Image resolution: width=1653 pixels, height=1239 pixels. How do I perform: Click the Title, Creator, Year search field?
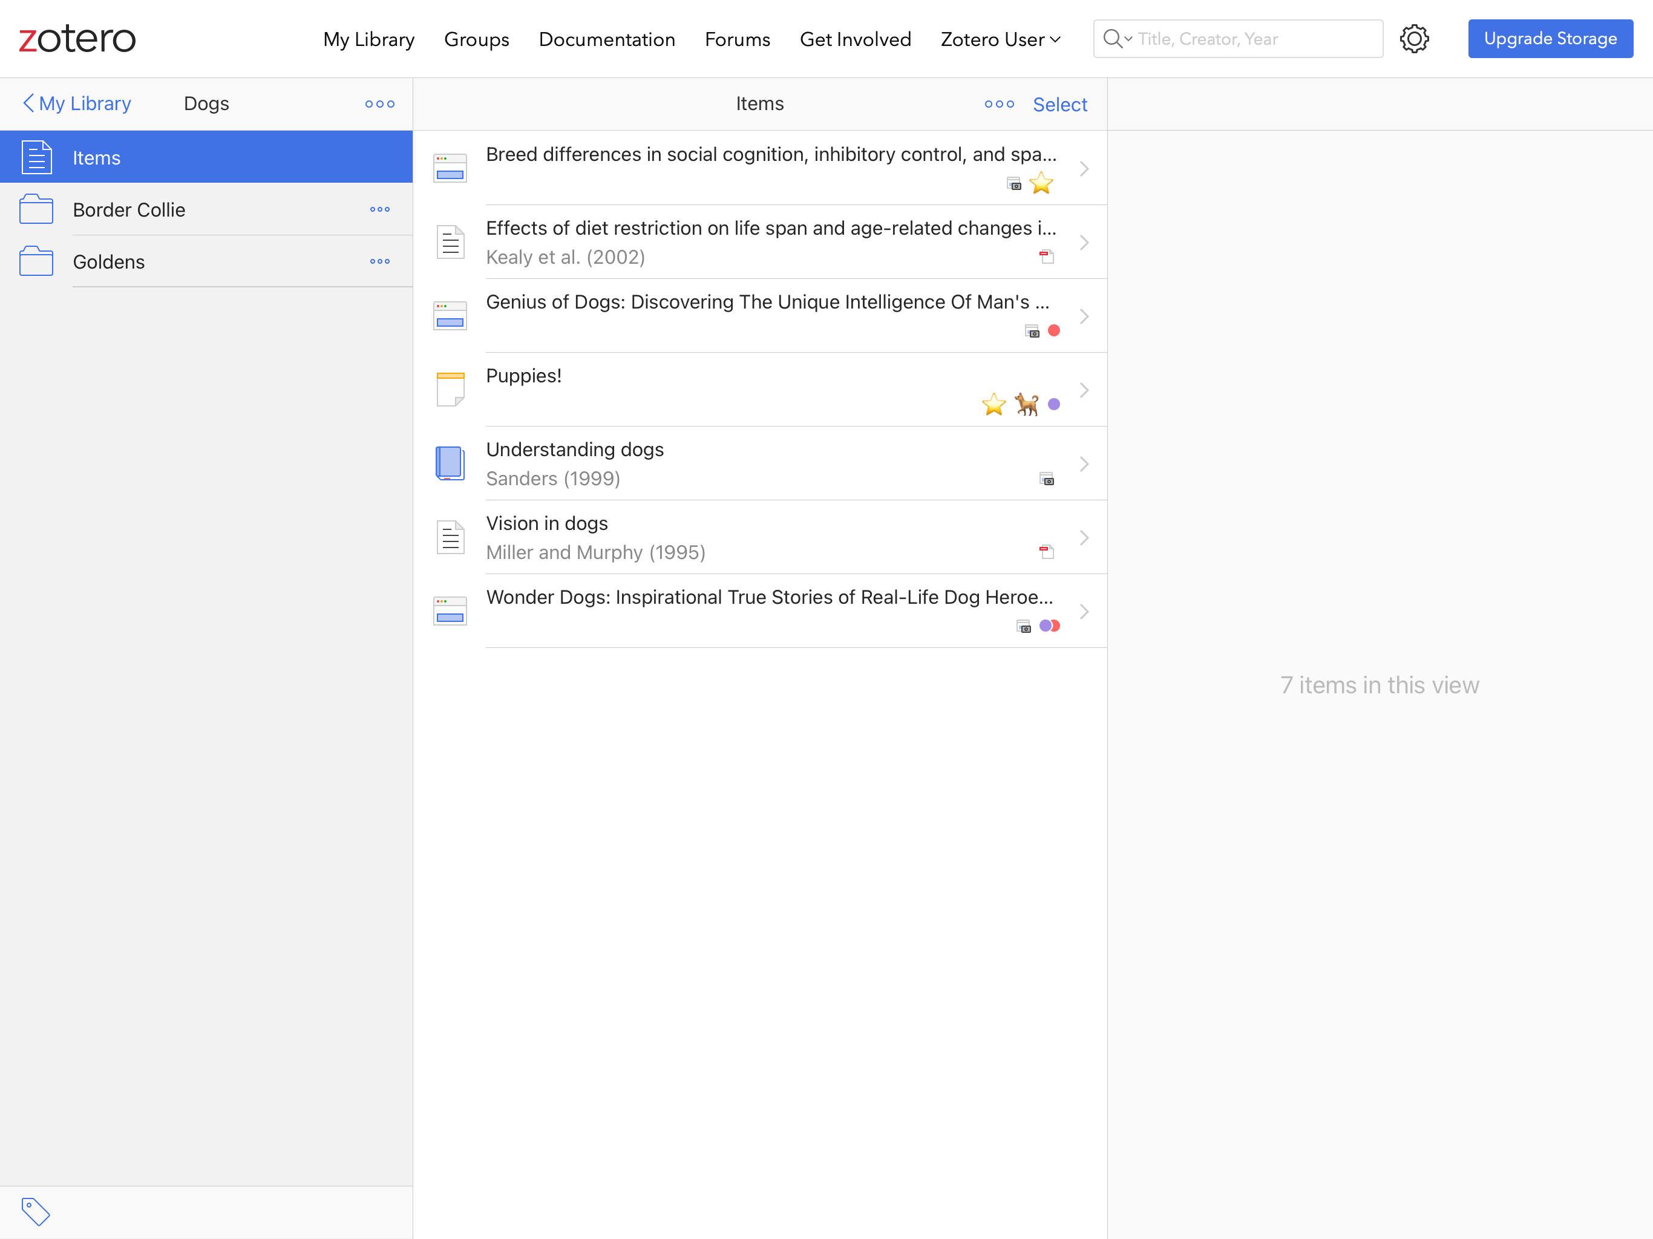(1255, 39)
